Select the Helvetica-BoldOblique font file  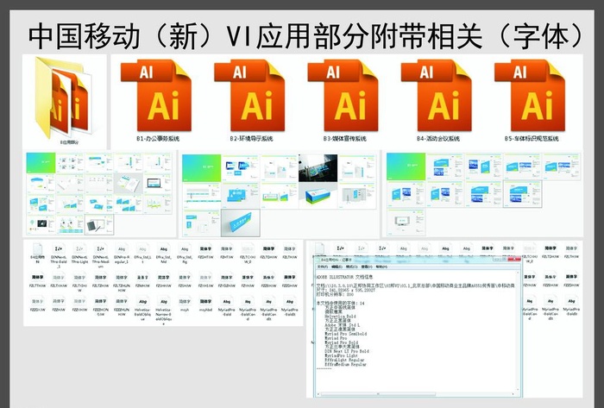(142, 309)
